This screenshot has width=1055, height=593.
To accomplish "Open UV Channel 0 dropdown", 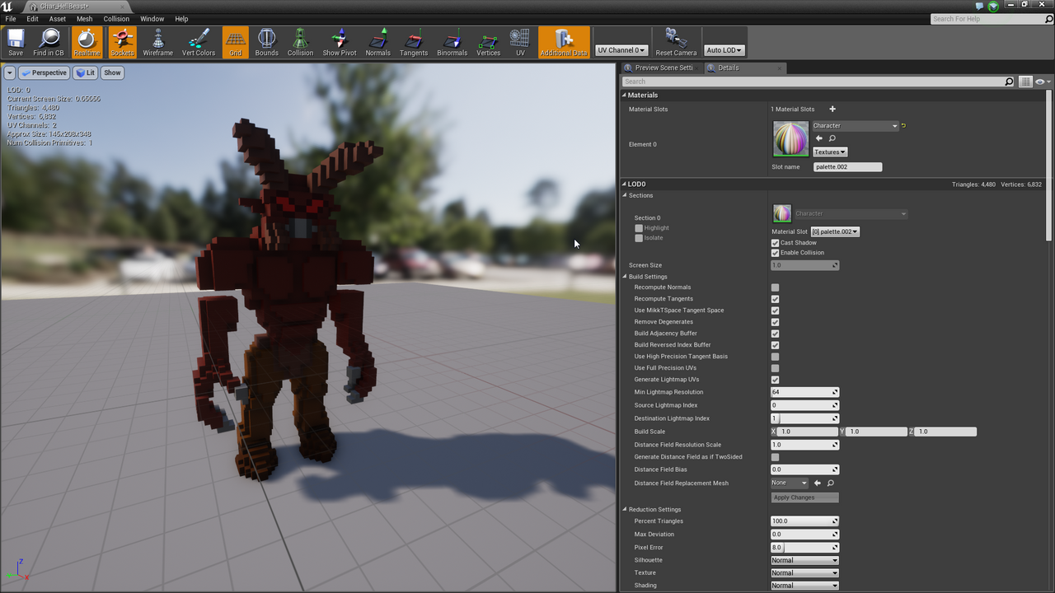I will click(621, 50).
